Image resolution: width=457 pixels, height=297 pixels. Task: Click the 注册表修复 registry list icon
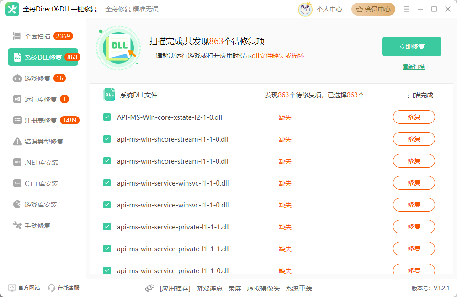(x=17, y=120)
